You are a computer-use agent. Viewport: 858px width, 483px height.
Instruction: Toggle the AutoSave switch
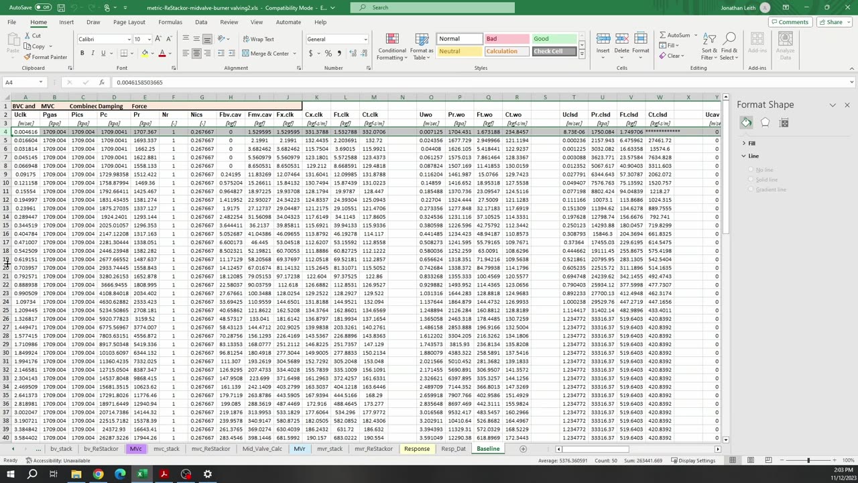[43, 7]
